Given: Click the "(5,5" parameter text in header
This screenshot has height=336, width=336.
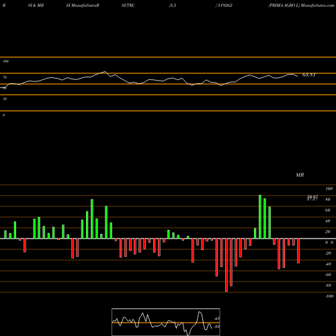Looking at the screenshot, I should coord(173,5).
